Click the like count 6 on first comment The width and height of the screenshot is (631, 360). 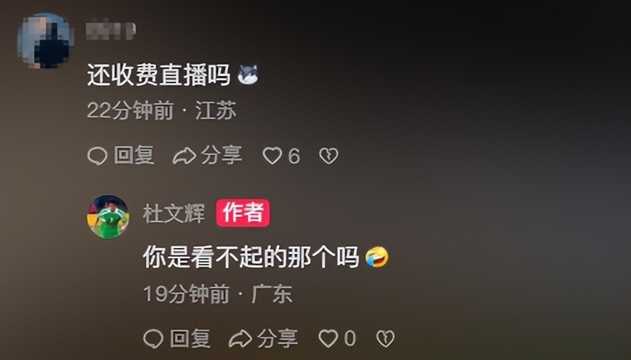pyautogui.click(x=294, y=156)
